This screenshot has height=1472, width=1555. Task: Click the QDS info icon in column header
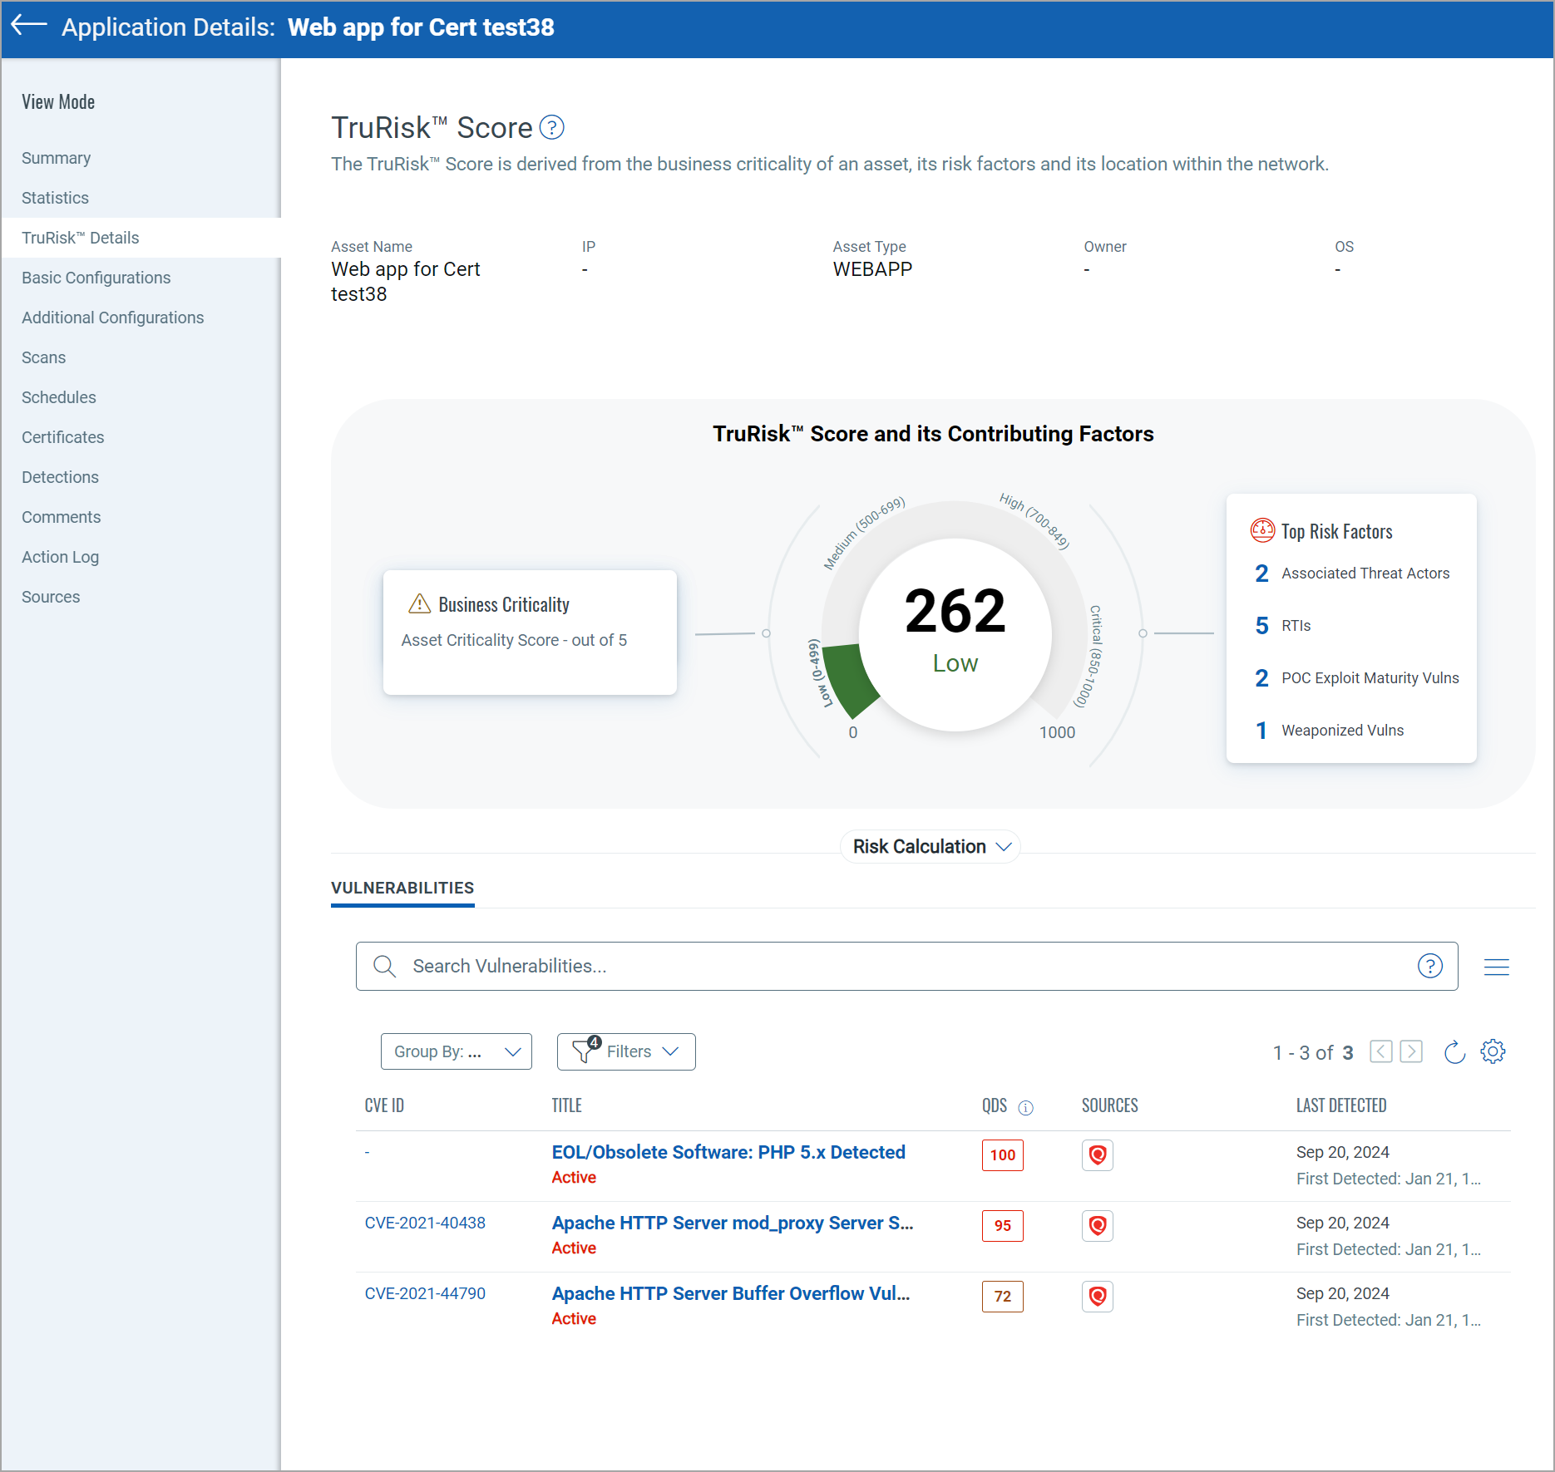pos(1027,1106)
